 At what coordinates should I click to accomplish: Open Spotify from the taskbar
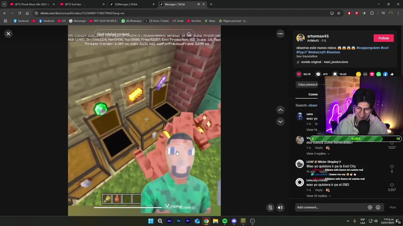pos(225,221)
